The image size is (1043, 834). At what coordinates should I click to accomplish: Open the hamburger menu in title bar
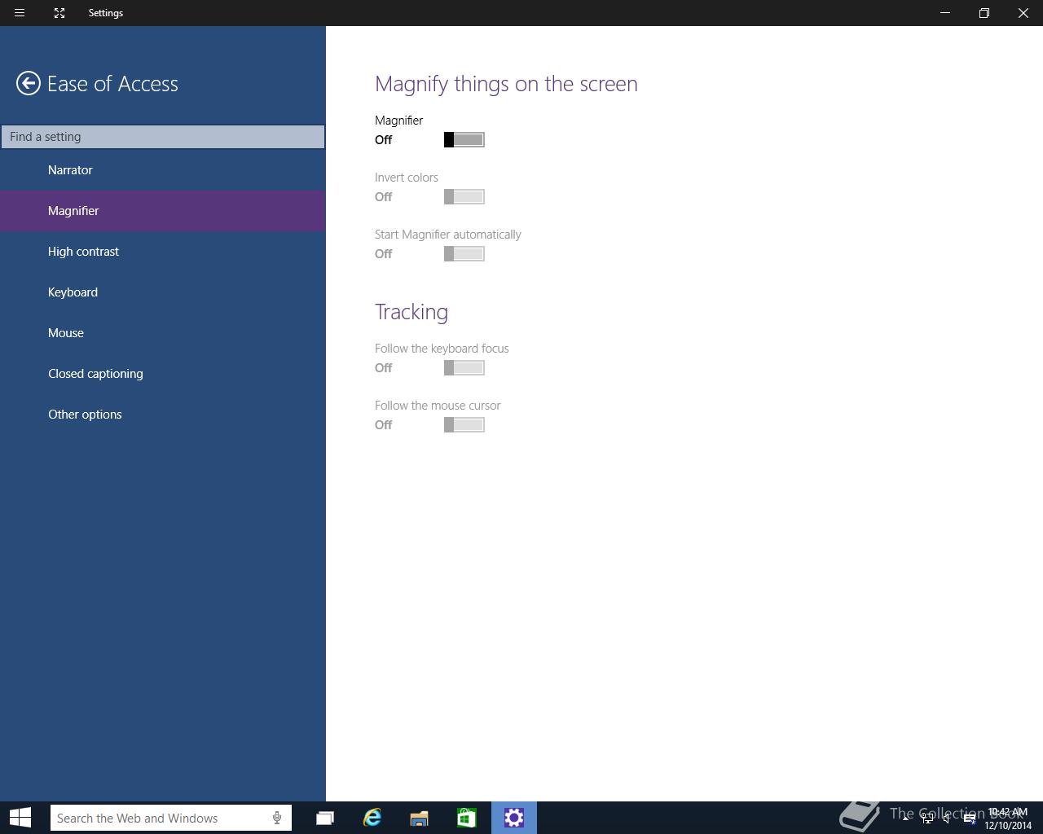pyautogui.click(x=20, y=13)
